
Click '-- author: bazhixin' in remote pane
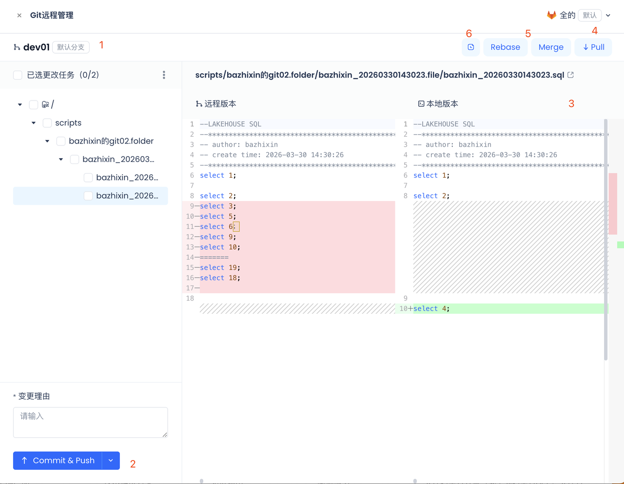[x=239, y=144]
